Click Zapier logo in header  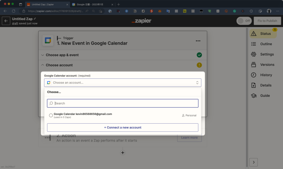(141, 21)
